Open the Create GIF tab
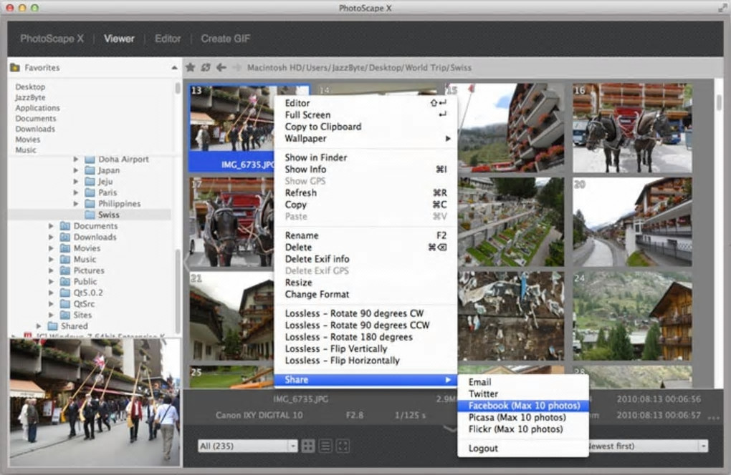 point(226,39)
